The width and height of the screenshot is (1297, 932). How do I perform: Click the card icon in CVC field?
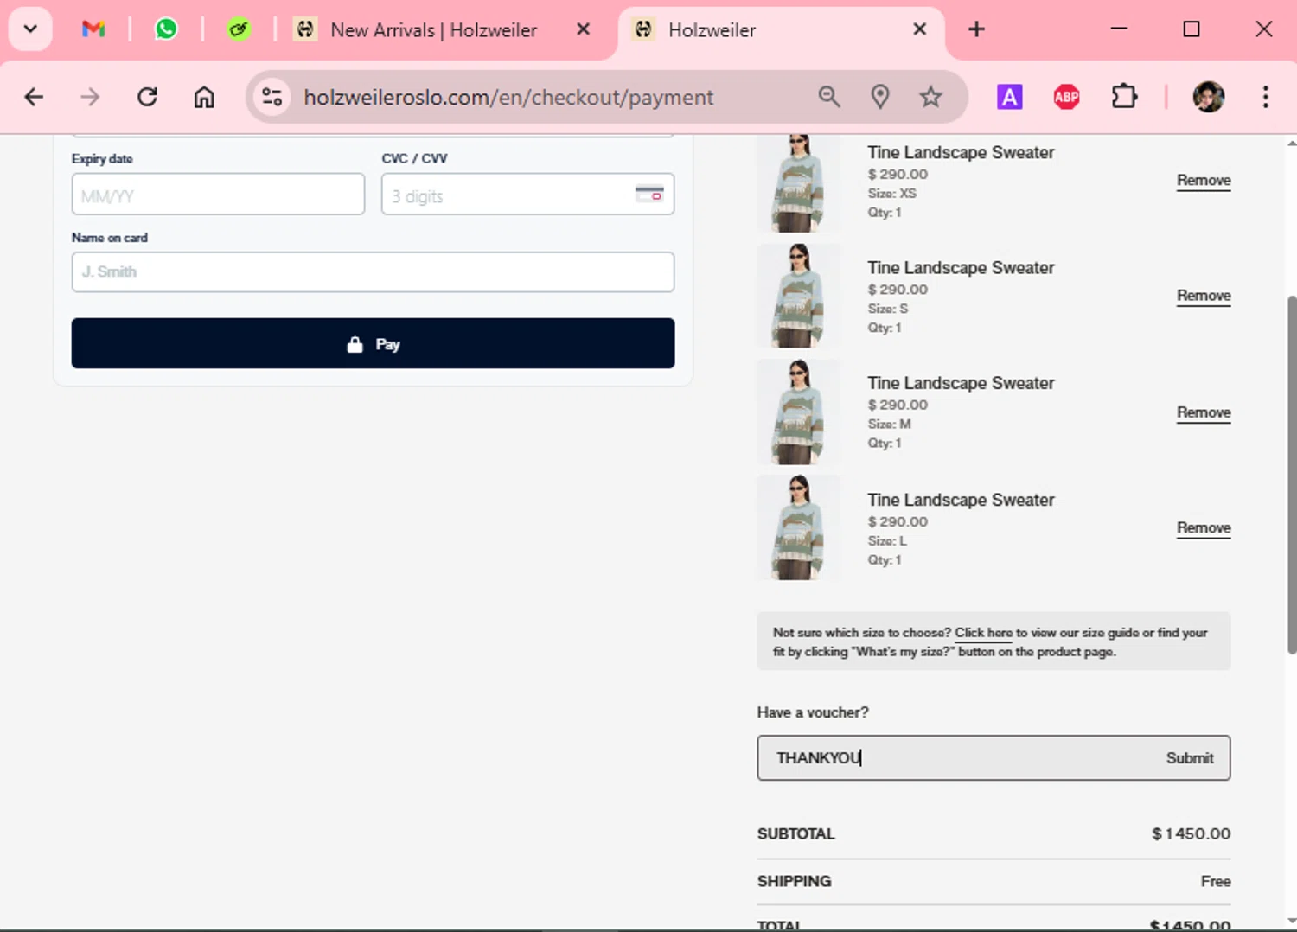click(649, 194)
